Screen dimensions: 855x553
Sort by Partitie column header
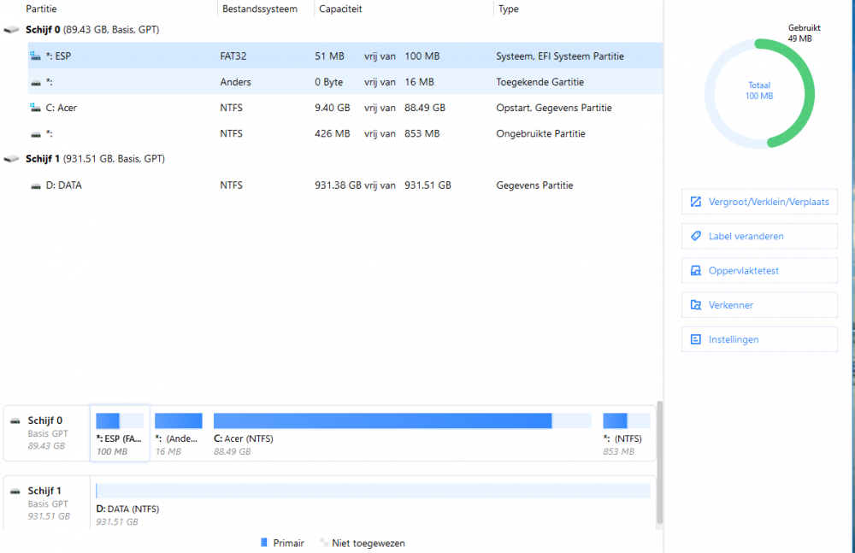pyautogui.click(x=42, y=9)
